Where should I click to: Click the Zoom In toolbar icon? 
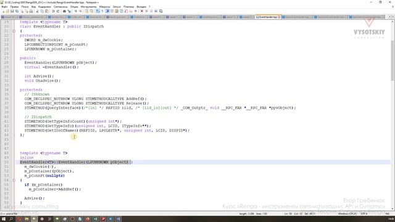click(x=75, y=11)
